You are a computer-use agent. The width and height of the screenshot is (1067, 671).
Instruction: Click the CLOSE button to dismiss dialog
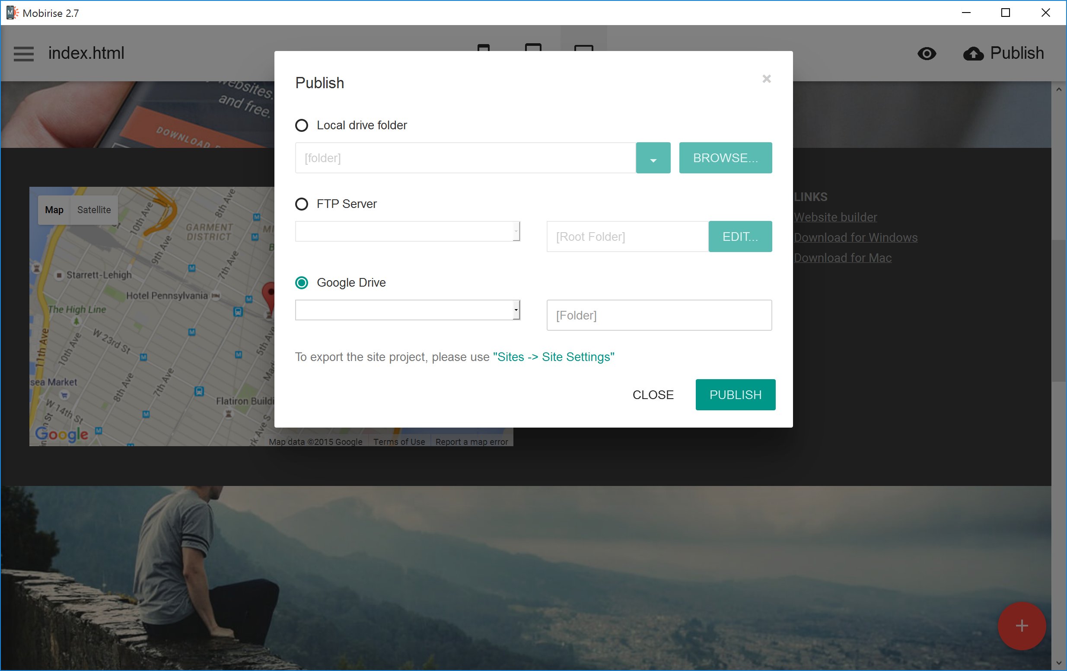pos(653,395)
